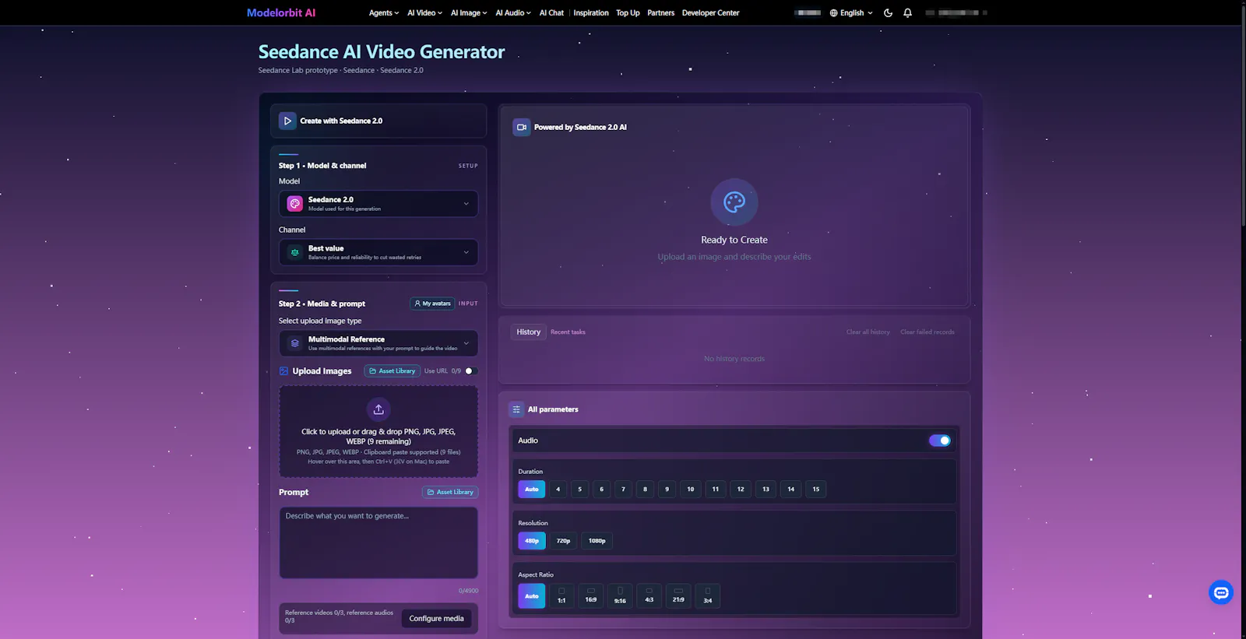Select the 21:9 aspect ratio icon
Screen dimensions: 1246x639
(678, 596)
